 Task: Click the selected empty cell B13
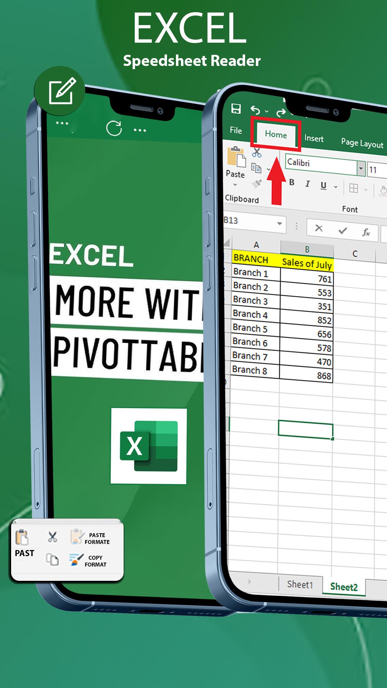(306, 429)
